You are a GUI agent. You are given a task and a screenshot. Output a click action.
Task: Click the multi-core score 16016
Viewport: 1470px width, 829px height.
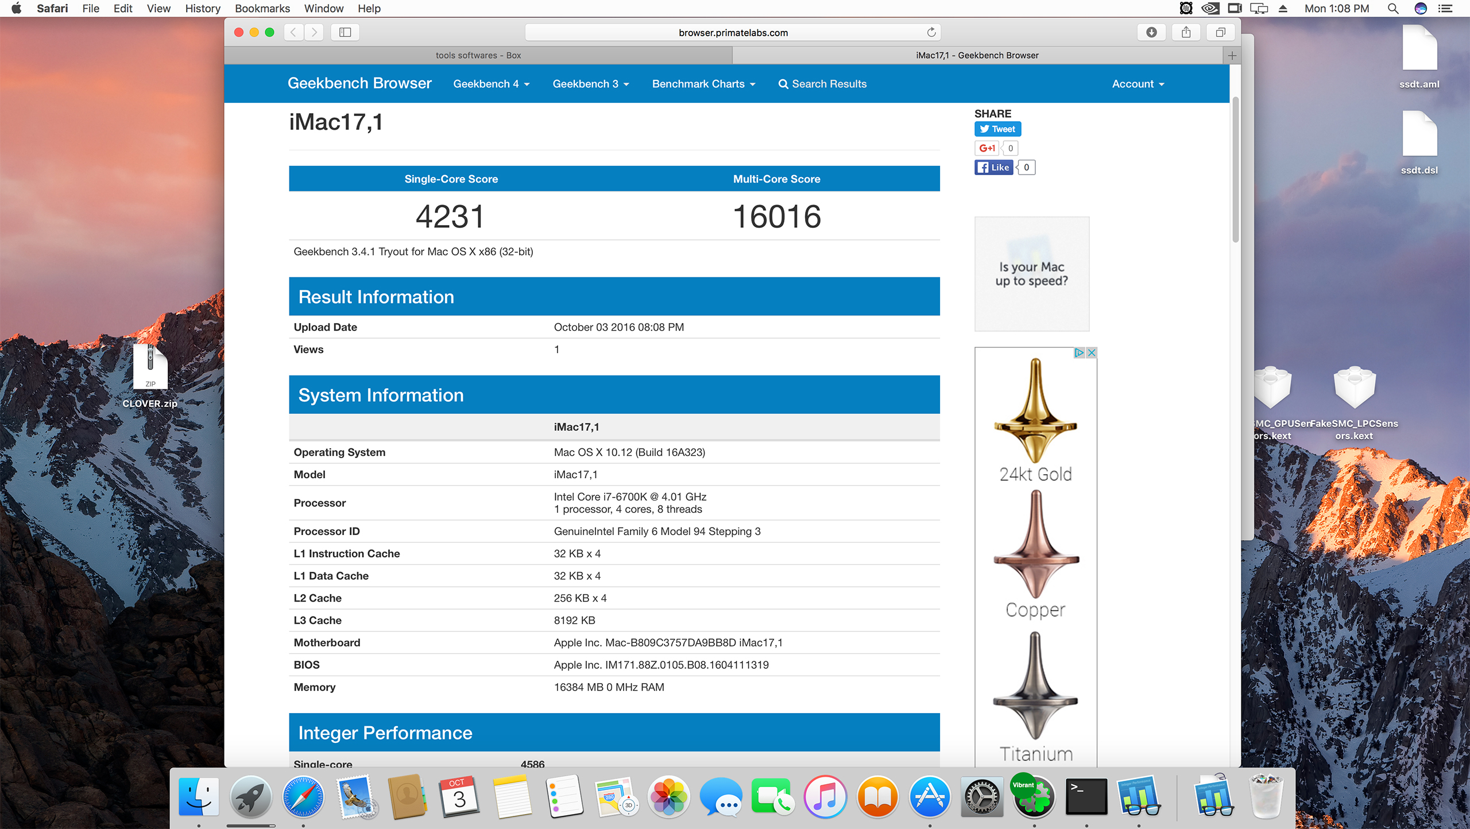click(x=776, y=216)
